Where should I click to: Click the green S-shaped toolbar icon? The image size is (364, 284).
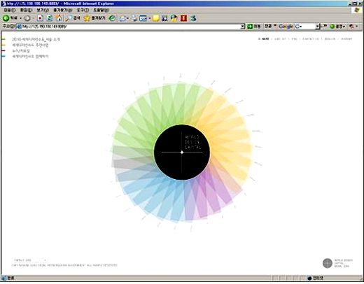[x=193, y=18]
